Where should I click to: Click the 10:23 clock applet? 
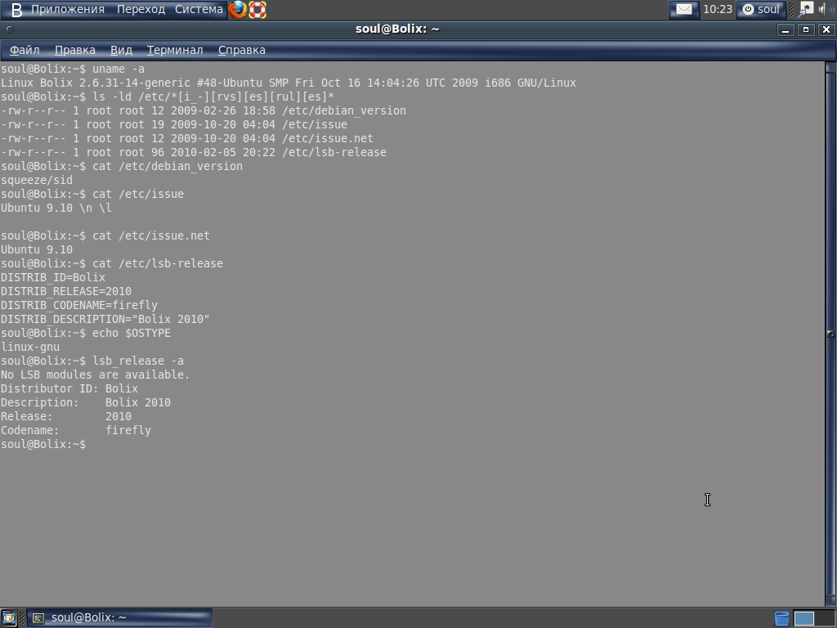tap(718, 10)
